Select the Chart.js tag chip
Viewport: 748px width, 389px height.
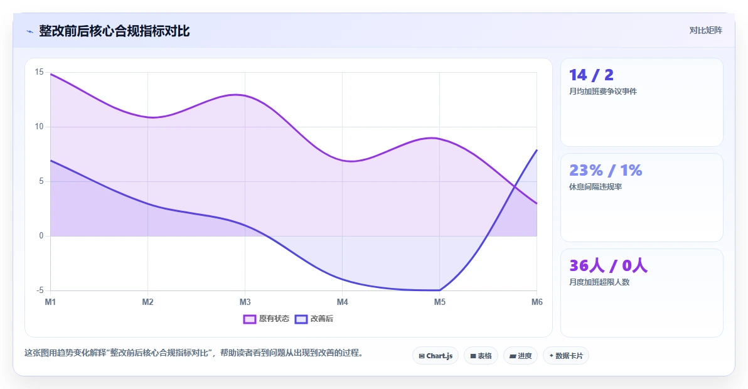(435, 356)
